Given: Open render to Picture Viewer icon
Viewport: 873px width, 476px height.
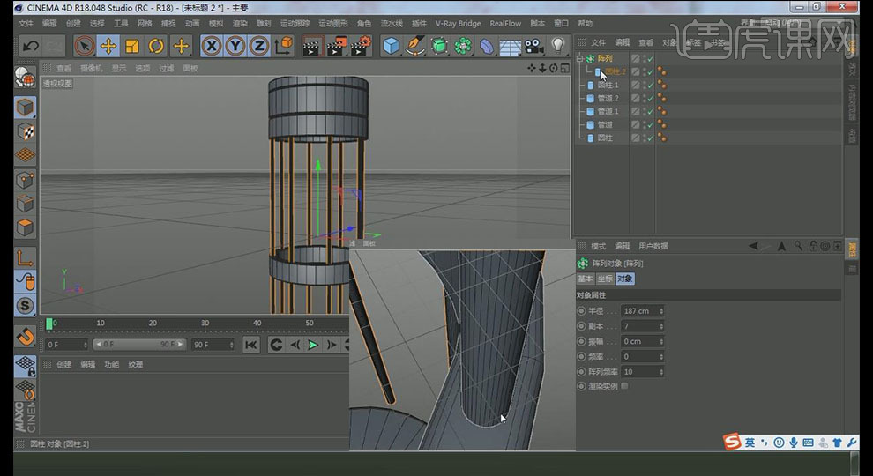Looking at the screenshot, I should pos(336,46).
